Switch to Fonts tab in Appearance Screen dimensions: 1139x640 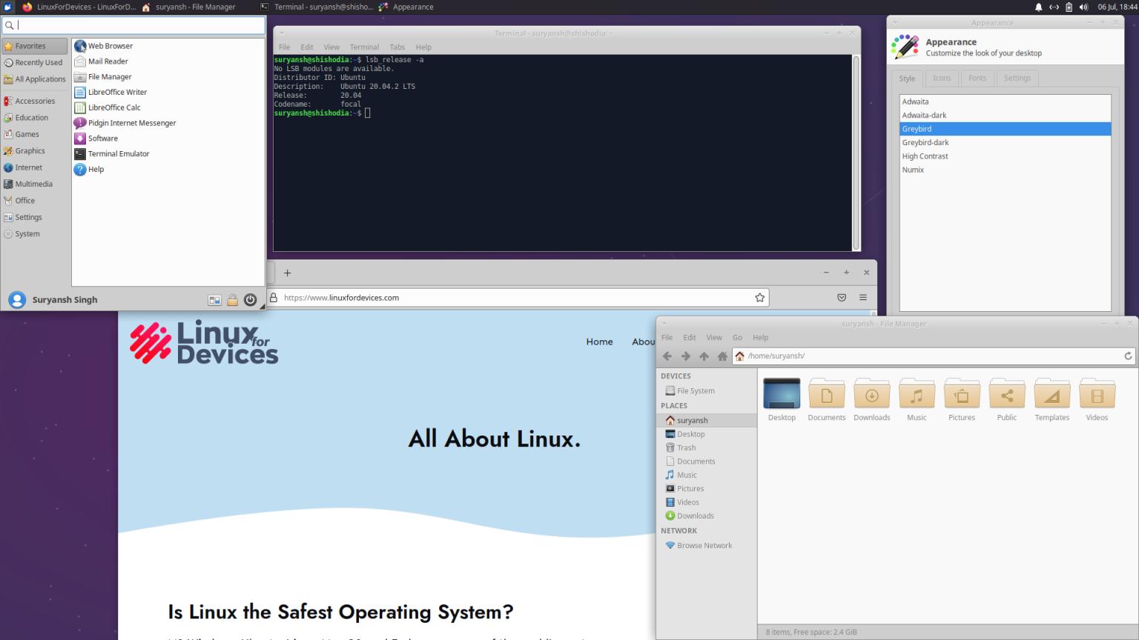(977, 78)
